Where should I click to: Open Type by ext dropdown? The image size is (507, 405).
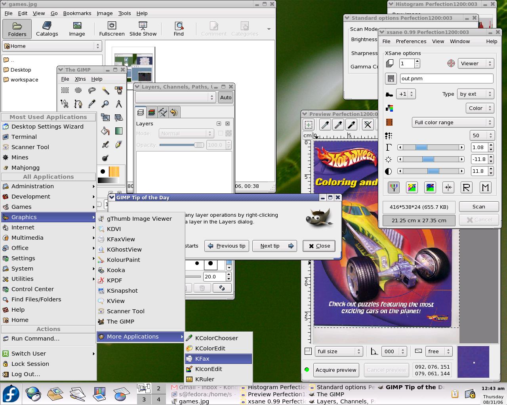pyautogui.click(x=476, y=94)
